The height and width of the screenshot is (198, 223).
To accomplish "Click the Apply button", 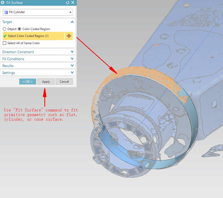I will point(46,82).
